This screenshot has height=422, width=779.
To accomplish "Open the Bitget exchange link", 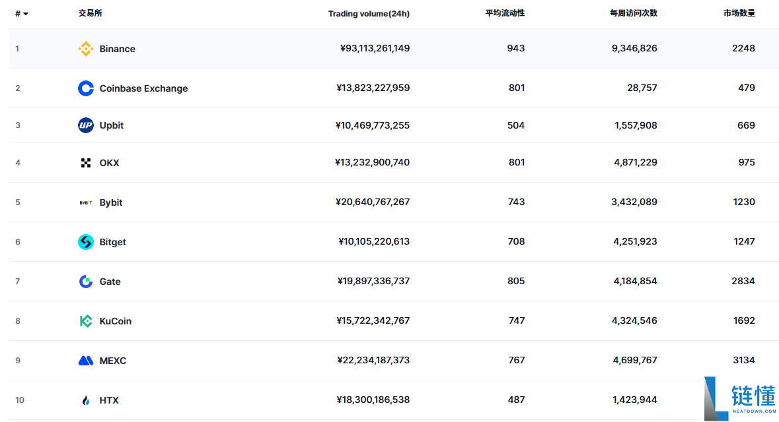I will (x=113, y=242).
